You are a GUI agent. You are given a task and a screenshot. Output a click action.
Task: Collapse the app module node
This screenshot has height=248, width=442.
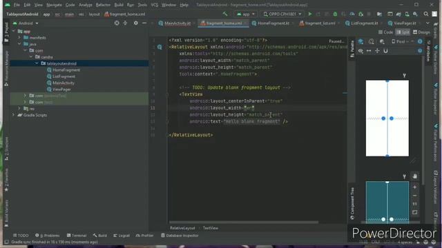point(14,31)
